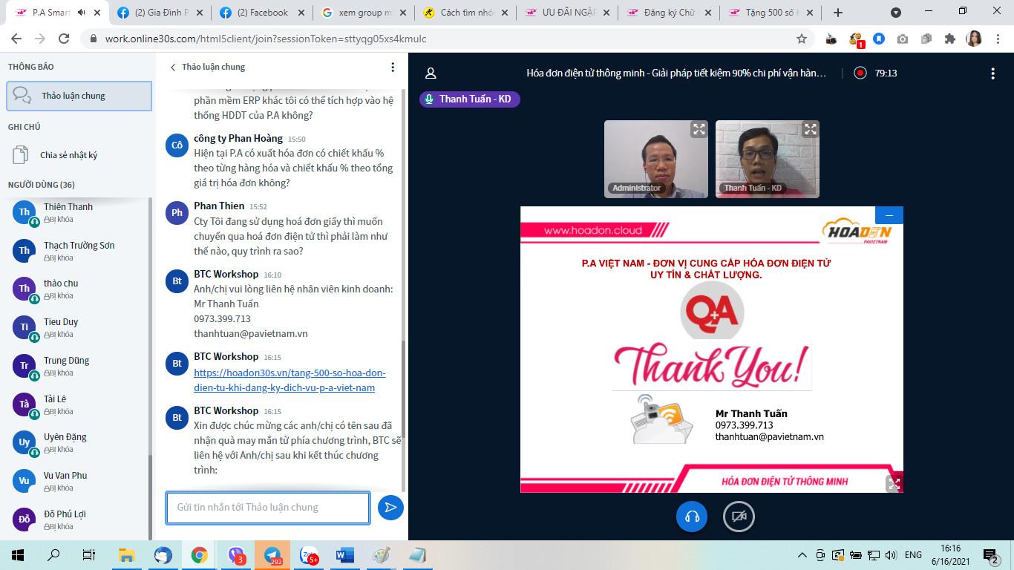The image size is (1014, 570).
Task: Make the presentation fullscreen
Action: click(894, 483)
